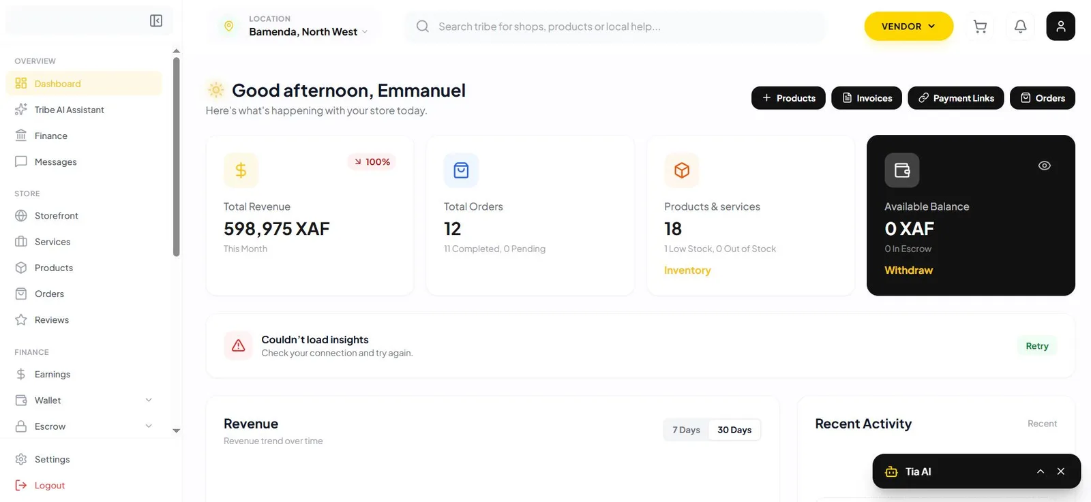Expand the Tia AI panel chevron
Viewport: 1091px width, 502px height.
click(x=1041, y=471)
